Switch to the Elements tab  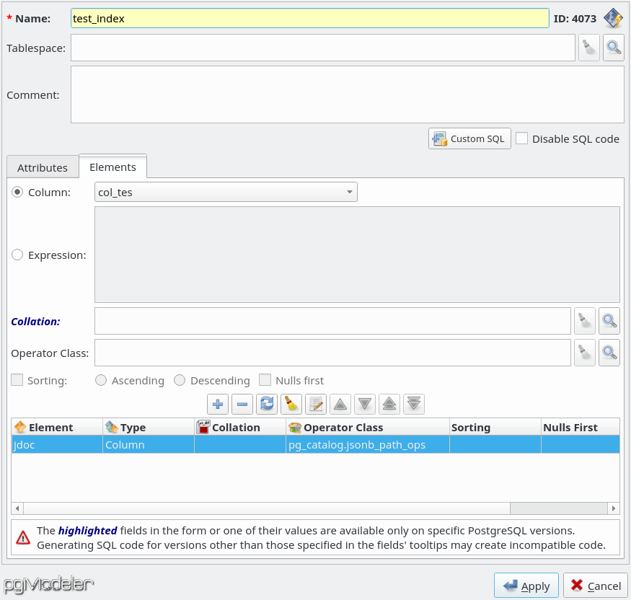[112, 167]
